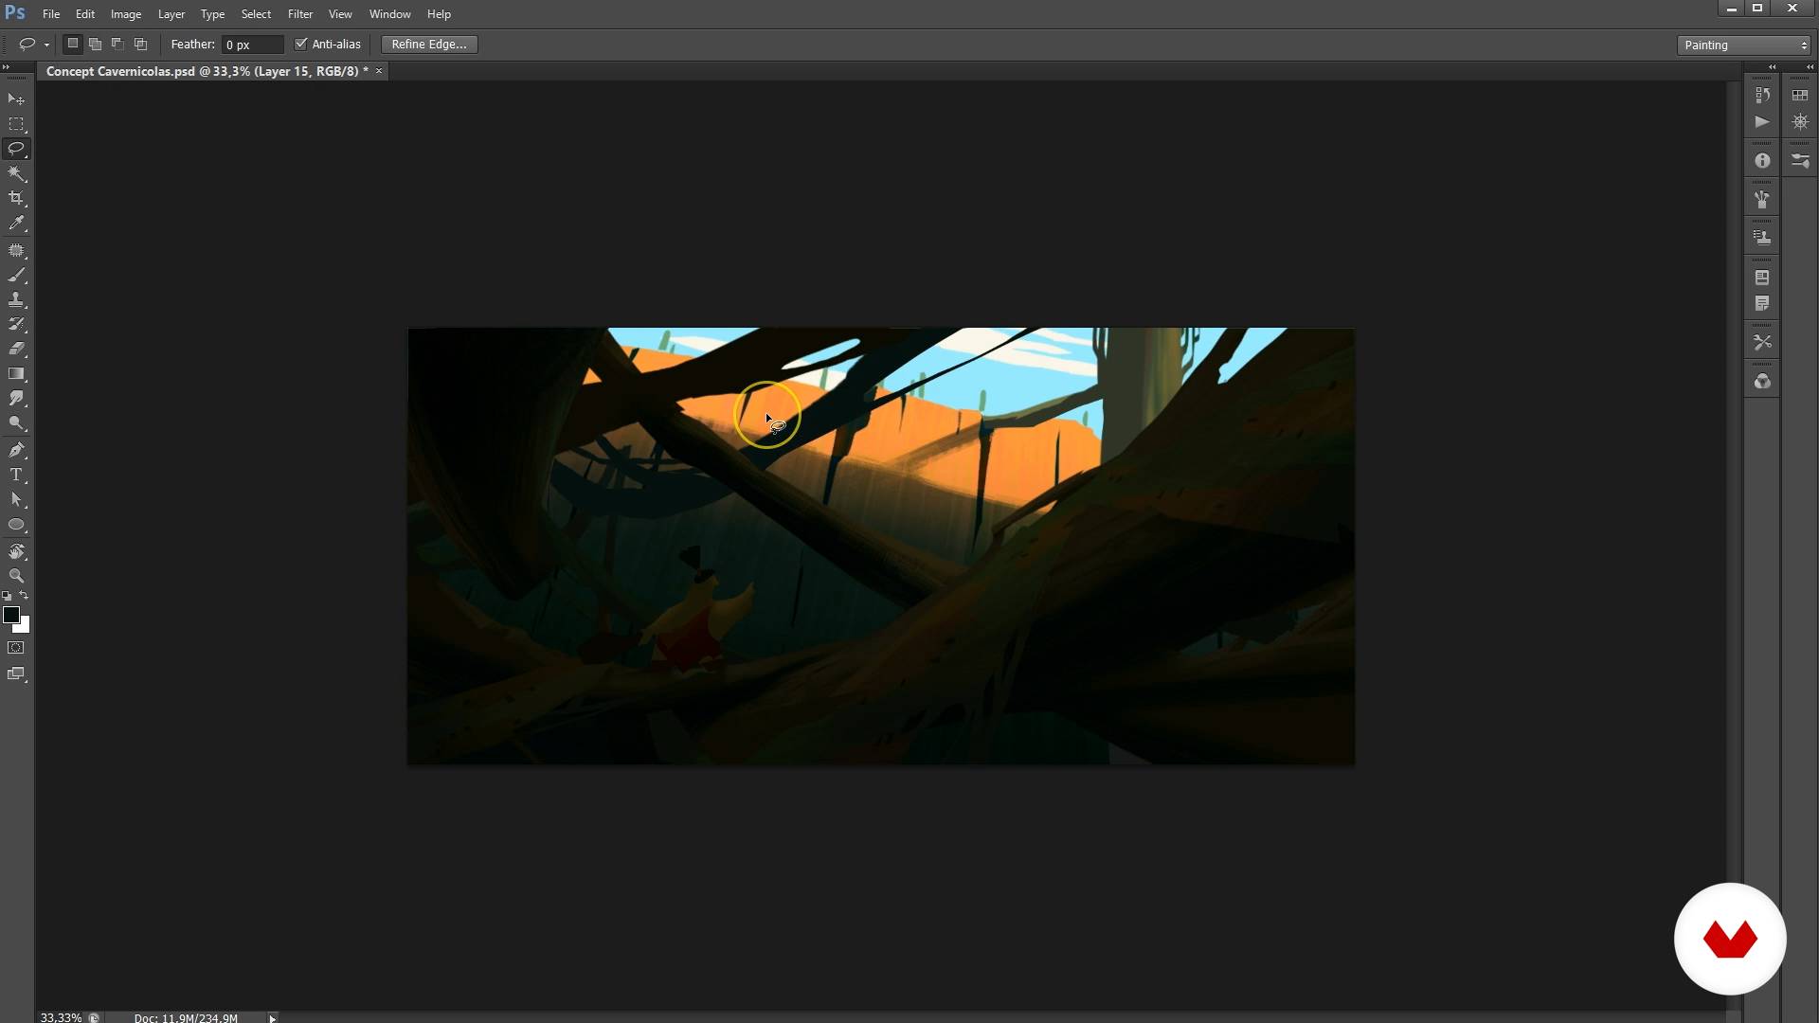Open the Clone Source panel icon
Screen dimensions: 1819x1023
1762,238
